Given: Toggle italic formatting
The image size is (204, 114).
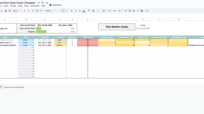Looking at the screenshot, I should click(x=75, y=11).
